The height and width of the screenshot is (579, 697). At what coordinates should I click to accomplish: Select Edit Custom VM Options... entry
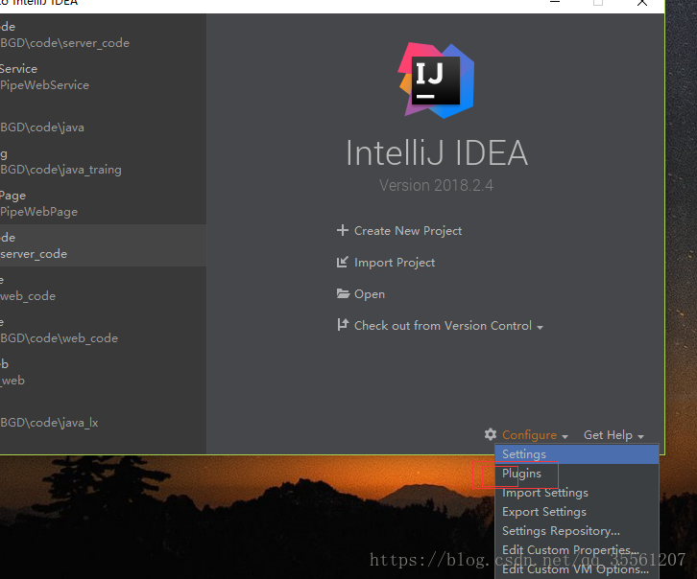577,568
